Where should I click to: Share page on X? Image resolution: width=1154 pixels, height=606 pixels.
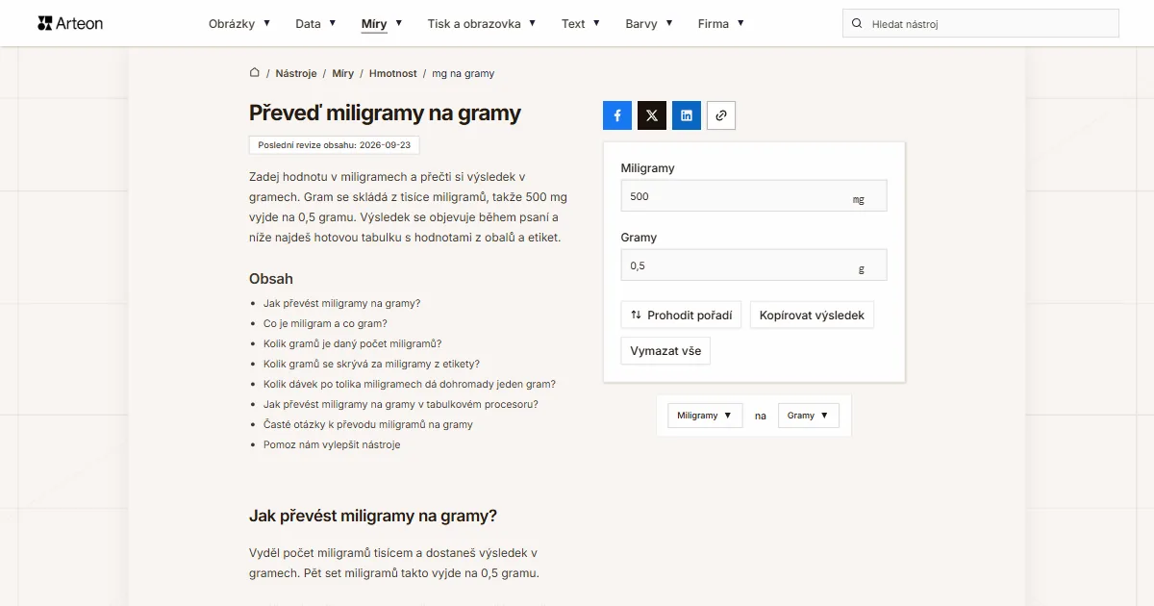(x=652, y=115)
